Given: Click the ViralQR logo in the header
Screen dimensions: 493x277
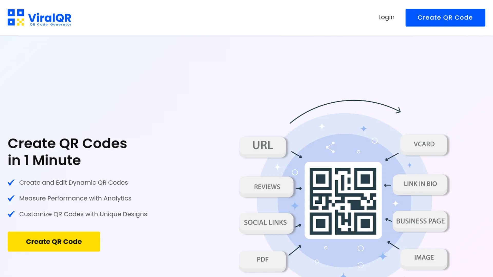Looking at the screenshot, I should 40,18.
